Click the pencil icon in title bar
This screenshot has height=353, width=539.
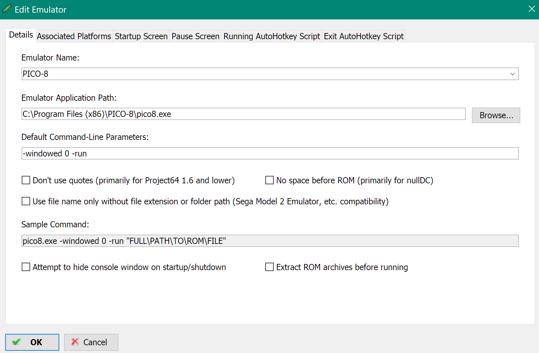coord(7,9)
